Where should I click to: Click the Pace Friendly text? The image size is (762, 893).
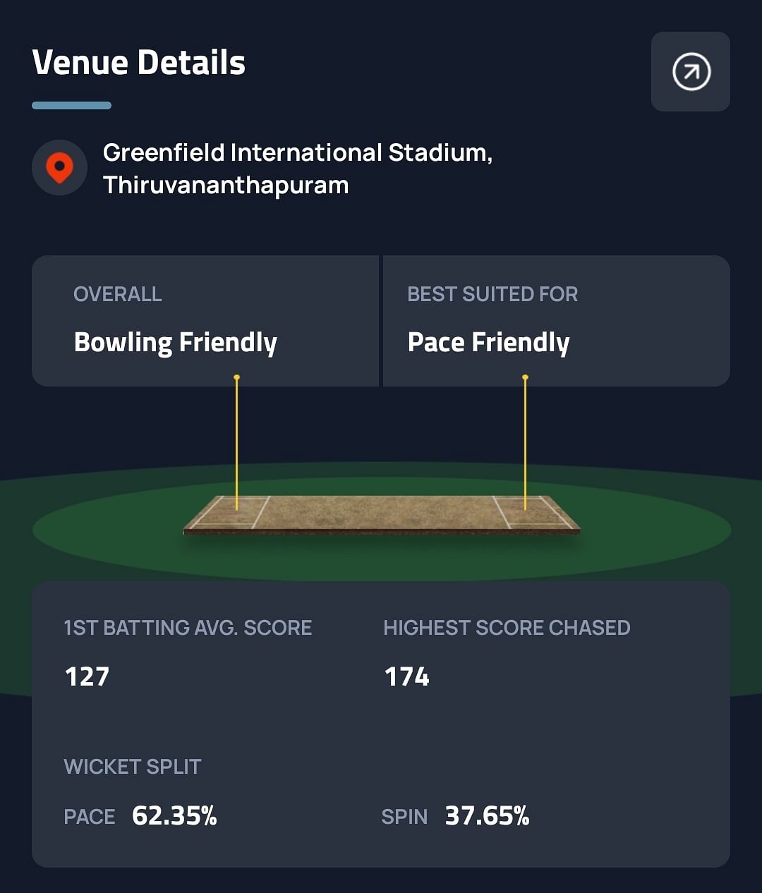488,343
